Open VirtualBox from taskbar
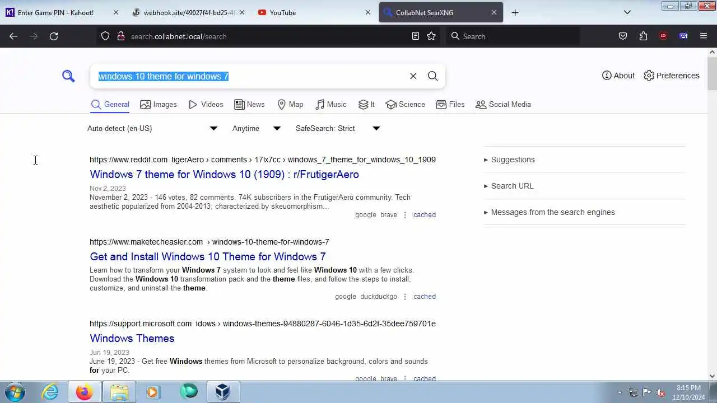The height and width of the screenshot is (403, 717). [x=223, y=392]
